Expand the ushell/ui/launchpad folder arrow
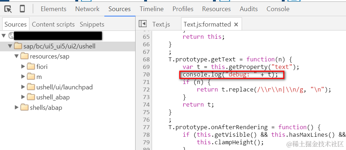This screenshot has width=346, height=150. point(23,87)
